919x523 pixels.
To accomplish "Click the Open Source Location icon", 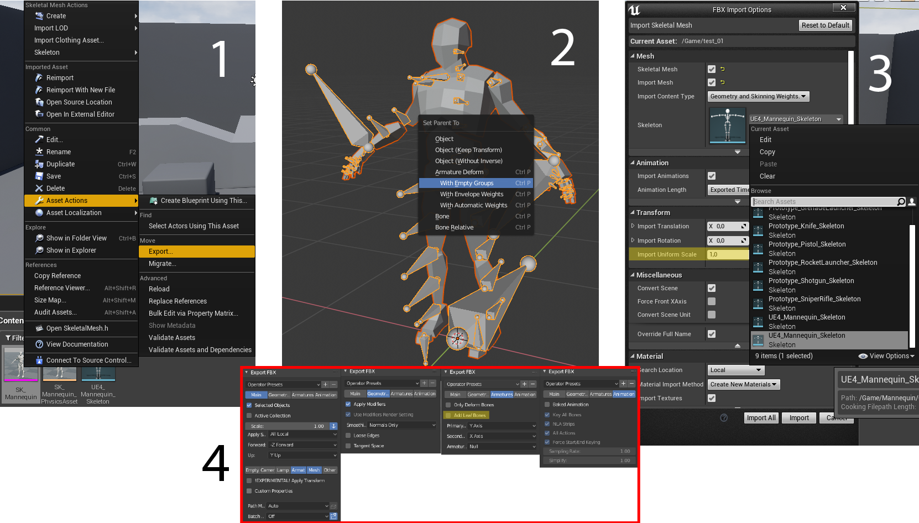I will click(39, 102).
